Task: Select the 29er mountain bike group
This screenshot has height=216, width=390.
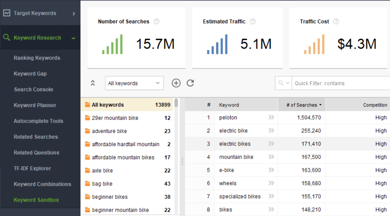Action: point(127,118)
